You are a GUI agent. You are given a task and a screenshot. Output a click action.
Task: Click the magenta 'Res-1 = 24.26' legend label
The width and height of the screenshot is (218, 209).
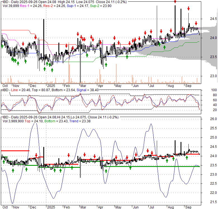pyautogui.click(x=31, y=6)
